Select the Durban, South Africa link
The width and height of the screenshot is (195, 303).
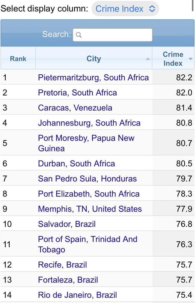(x=76, y=163)
